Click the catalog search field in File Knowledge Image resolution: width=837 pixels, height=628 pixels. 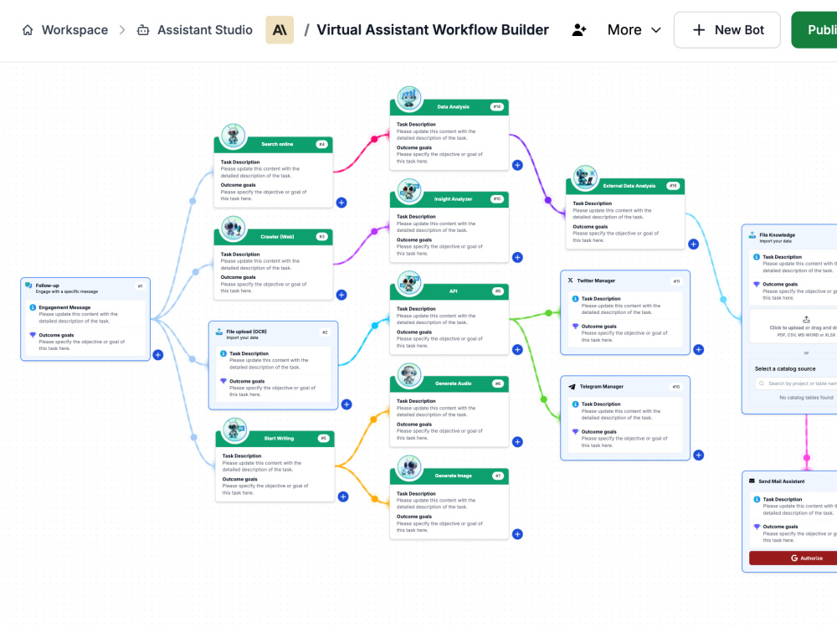pos(796,383)
